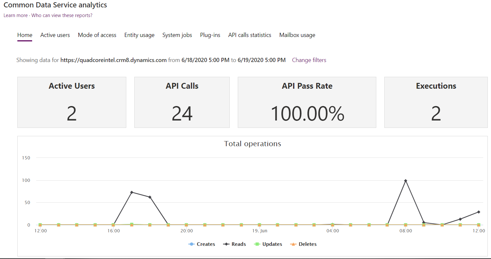Switch to the Plug-ins tab
The image size is (491, 259).
(x=210, y=35)
